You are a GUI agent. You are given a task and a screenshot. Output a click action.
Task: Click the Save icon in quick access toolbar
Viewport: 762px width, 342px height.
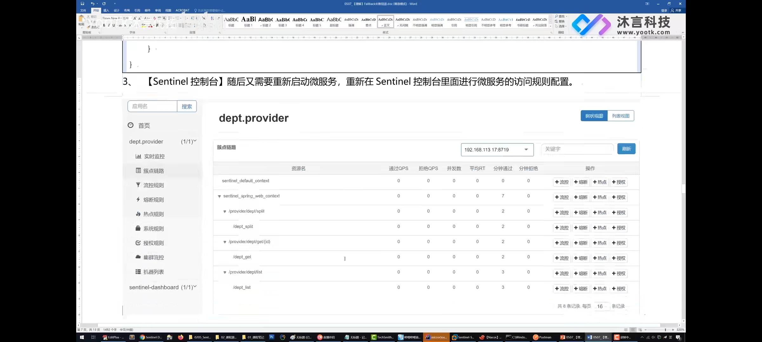pos(82,4)
